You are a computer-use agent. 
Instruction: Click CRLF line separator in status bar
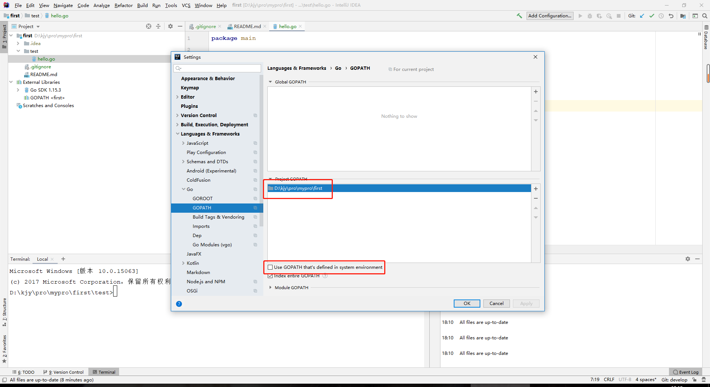point(609,380)
